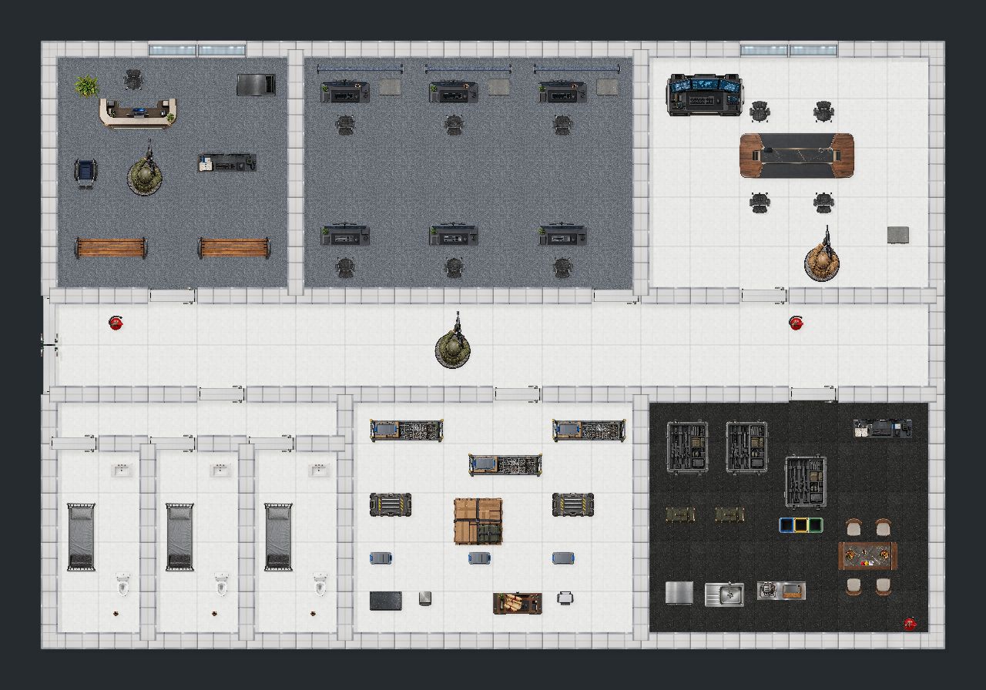
Task: Click the wall sink in the middle cell
Action: [x=221, y=470]
